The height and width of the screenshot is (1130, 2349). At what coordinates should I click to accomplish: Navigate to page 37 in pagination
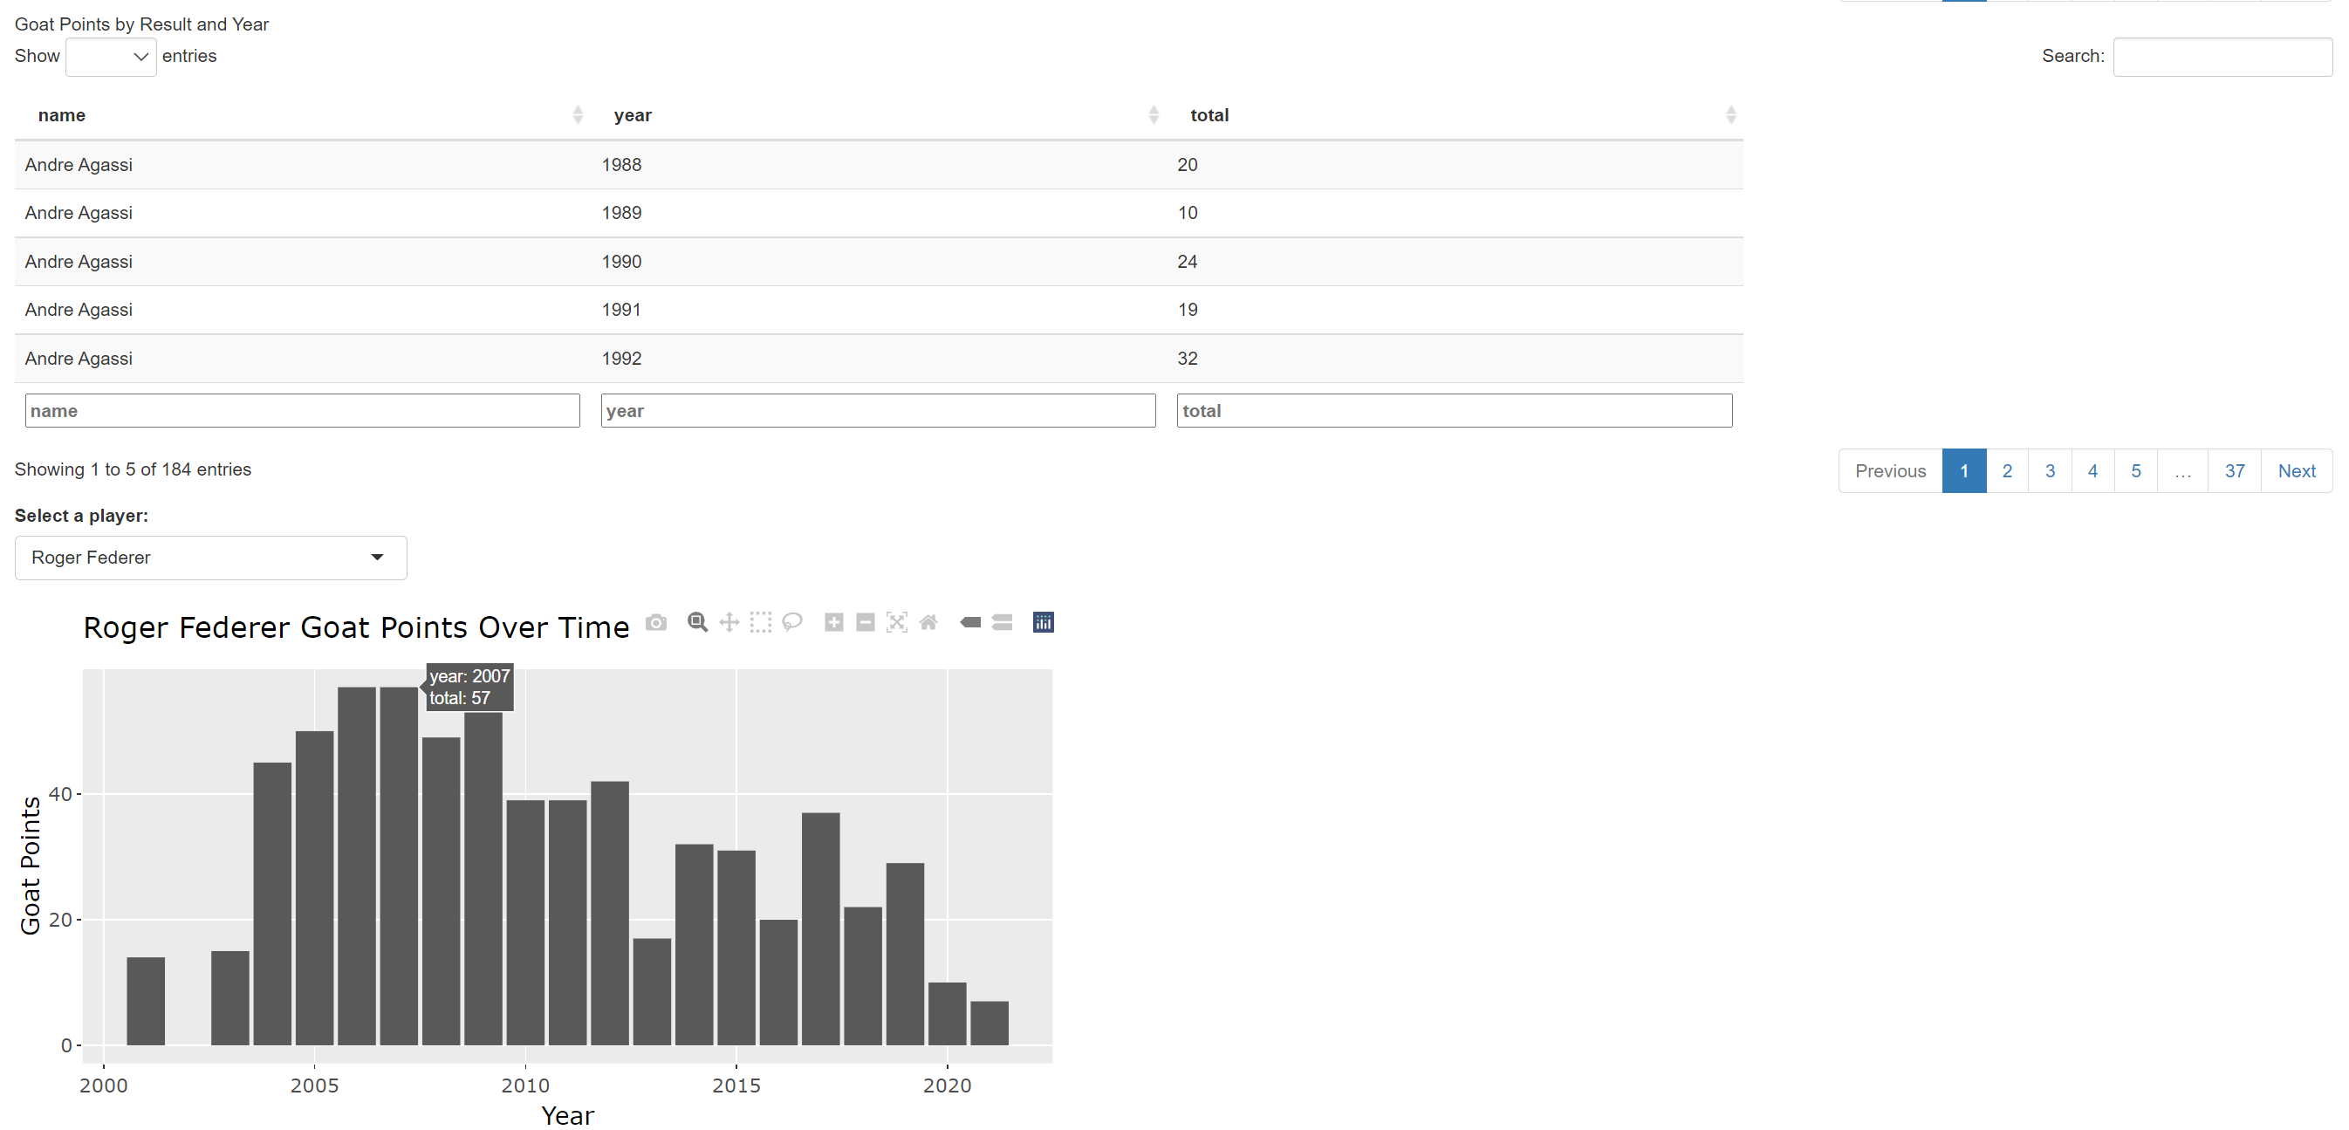2236,469
